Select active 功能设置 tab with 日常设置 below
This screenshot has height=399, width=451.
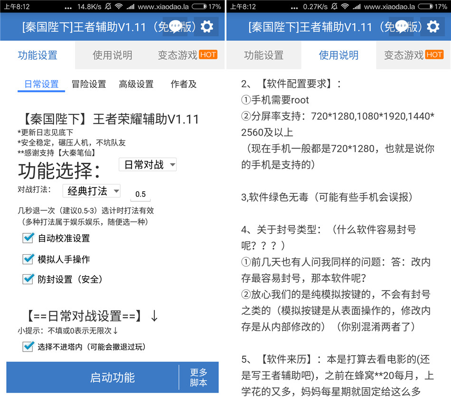pyautogui.click(x=38, y=55)
